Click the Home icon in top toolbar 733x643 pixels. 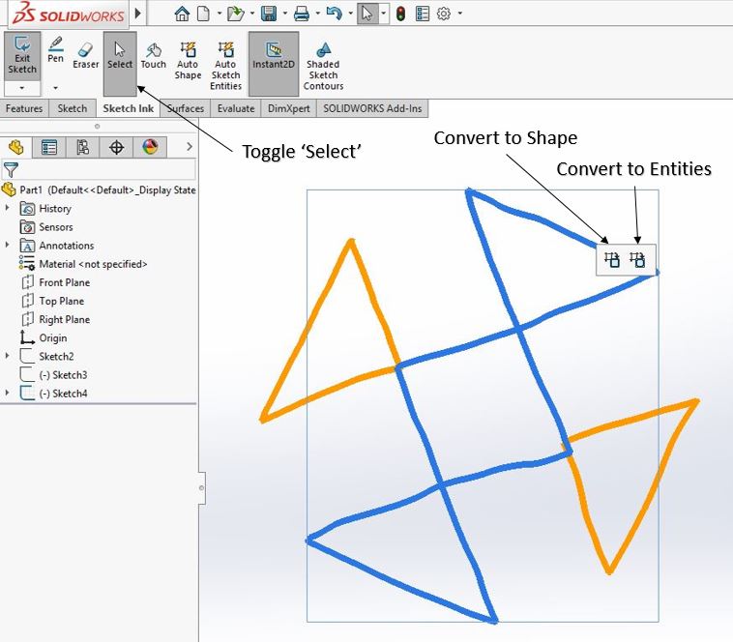click(182, 14)
